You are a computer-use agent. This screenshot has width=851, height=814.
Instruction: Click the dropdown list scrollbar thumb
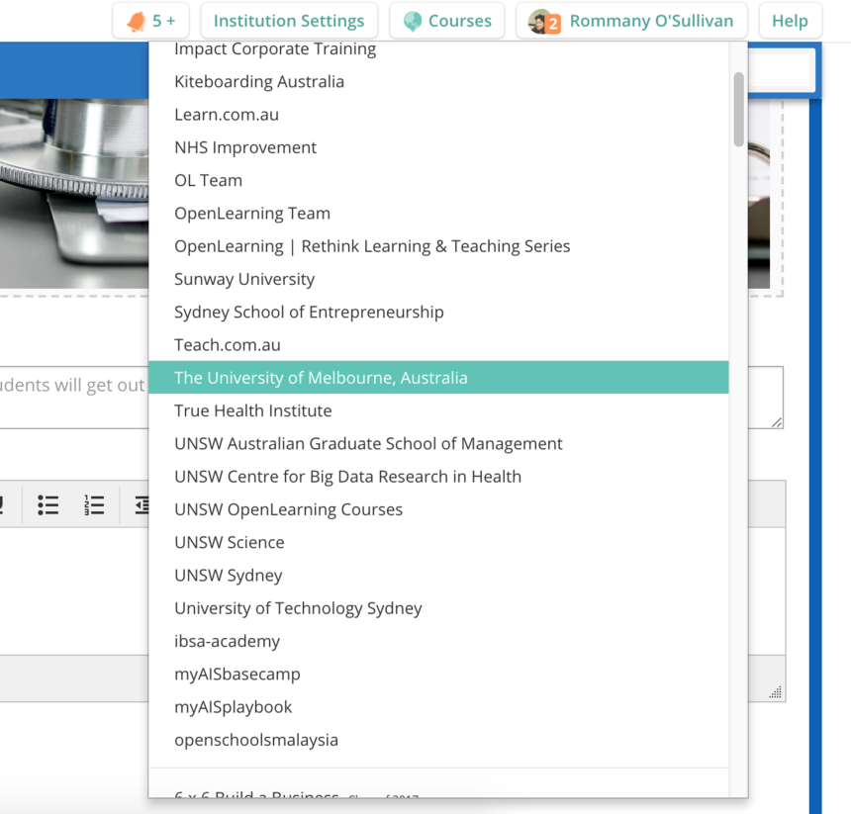pyautogui.click(x=738, y=109)
